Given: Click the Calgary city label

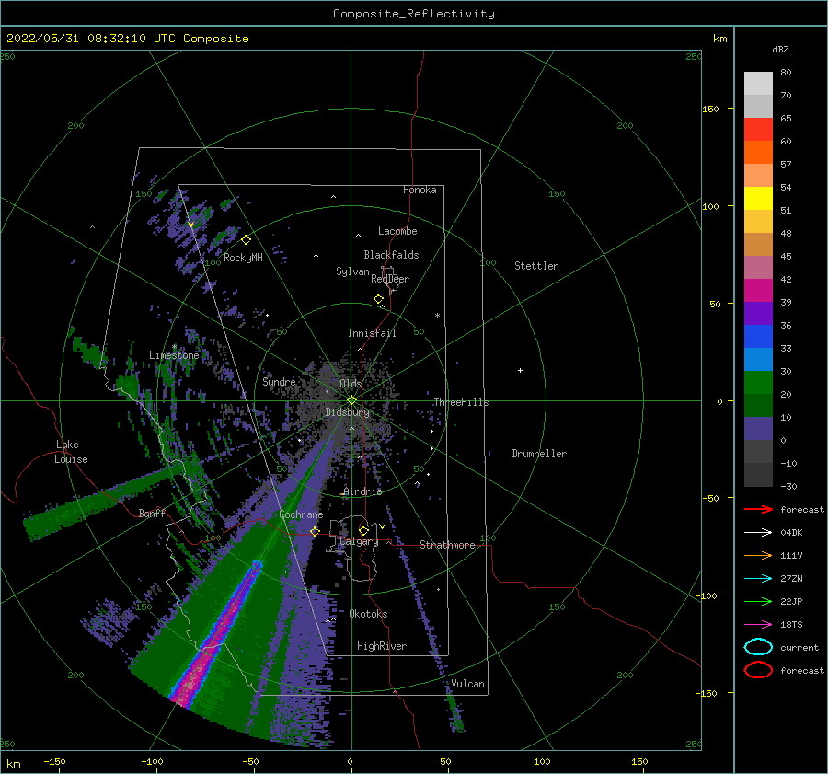Looking at the screenshot, I should pyautogui.click(x=359, y=541).
